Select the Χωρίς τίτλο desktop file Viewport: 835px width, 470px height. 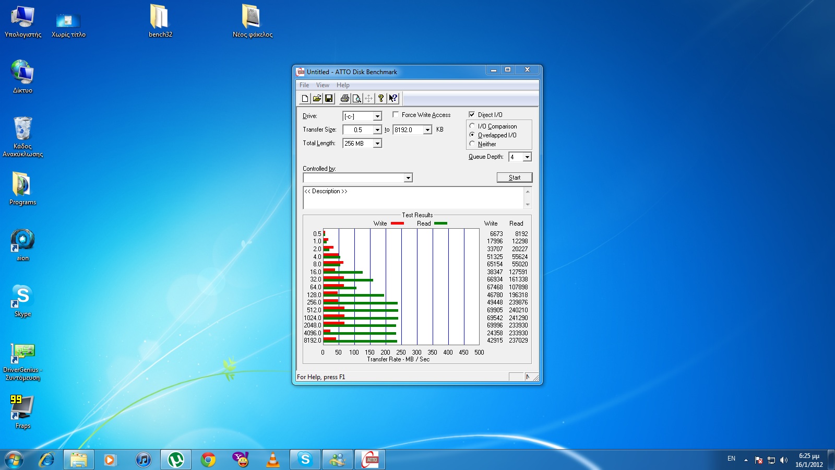[68, 25]
